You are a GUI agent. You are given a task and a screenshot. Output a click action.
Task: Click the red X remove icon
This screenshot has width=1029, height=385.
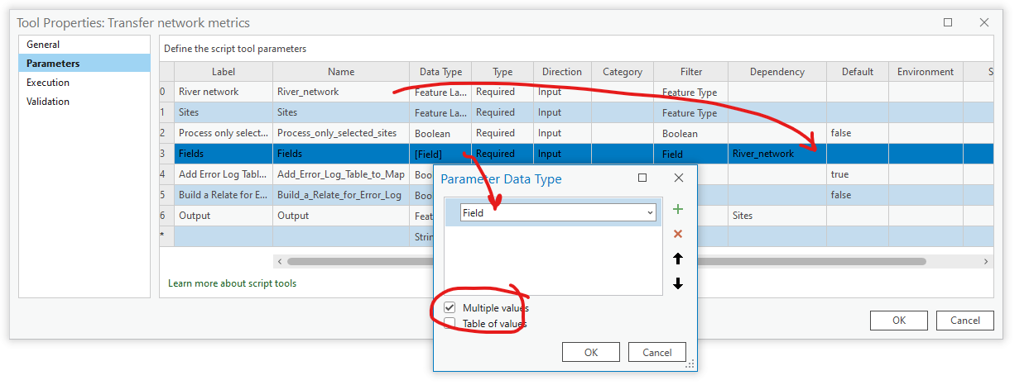(678, 235)
